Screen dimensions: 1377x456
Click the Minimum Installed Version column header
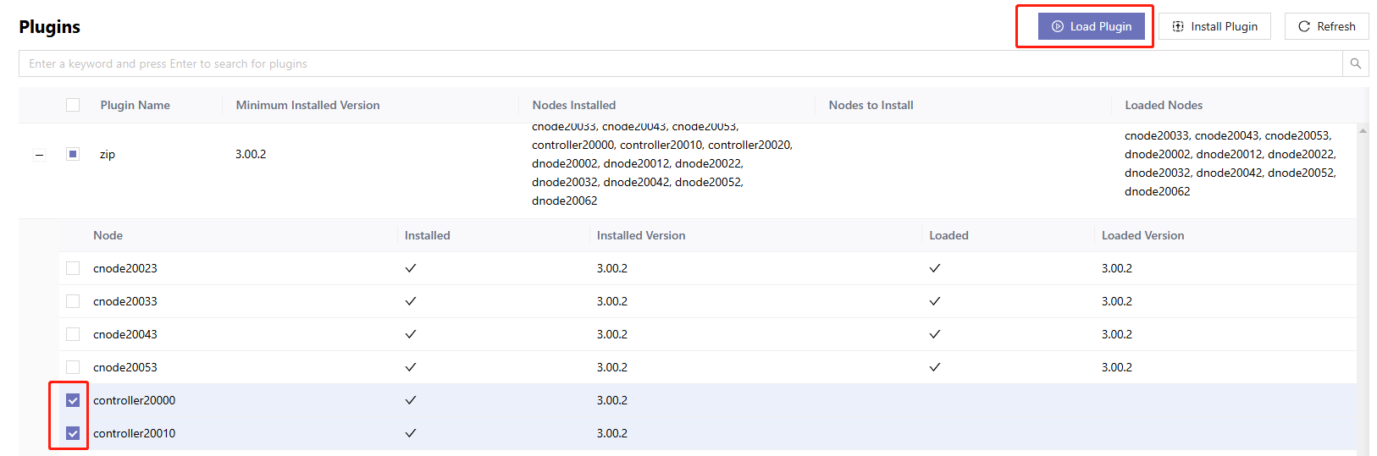point(307,105)
